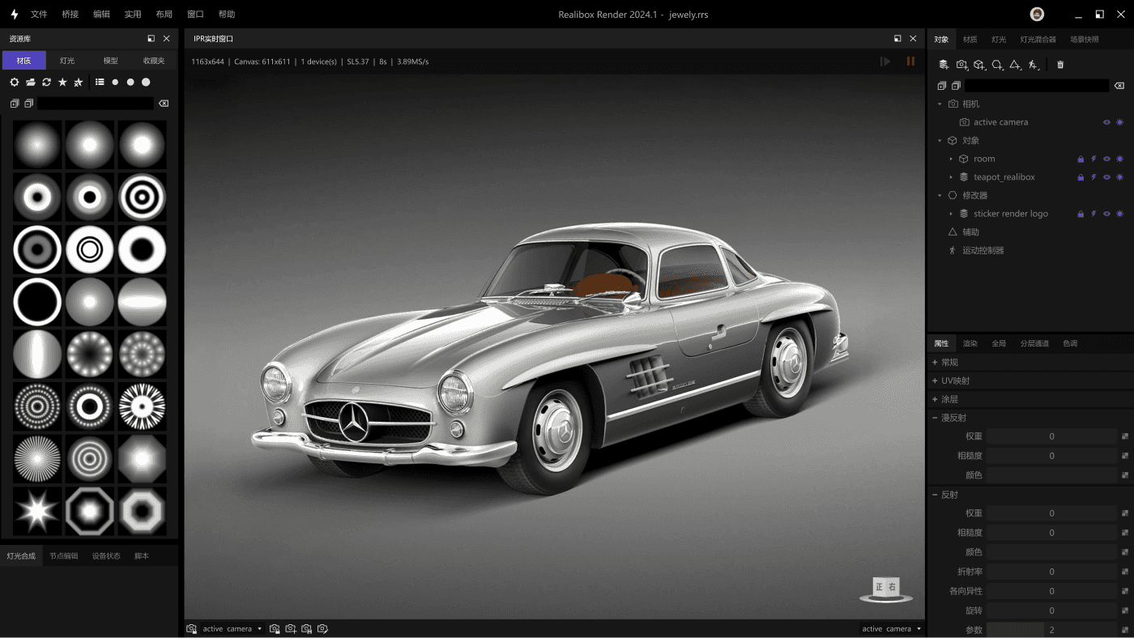Focus the resource library search box
1134x638 pixels.
point(96,104)
